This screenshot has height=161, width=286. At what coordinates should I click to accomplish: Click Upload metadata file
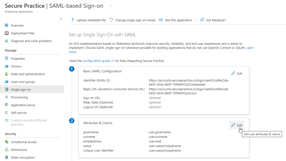pyautogui.click(x=88, y=20)
